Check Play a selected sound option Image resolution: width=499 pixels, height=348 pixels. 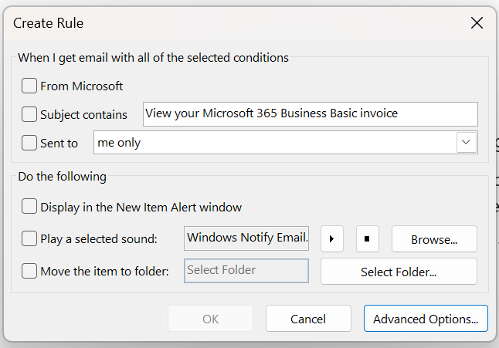point(29,238)
